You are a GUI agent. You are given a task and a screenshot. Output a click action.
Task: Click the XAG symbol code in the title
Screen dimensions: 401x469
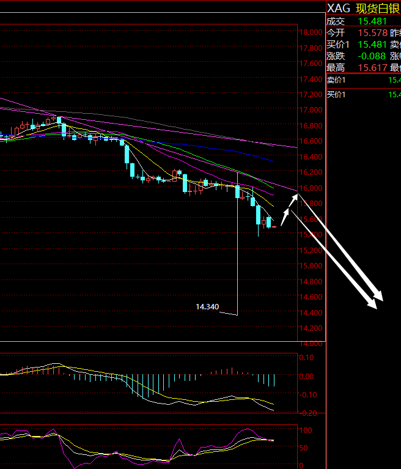pos(338,9)
